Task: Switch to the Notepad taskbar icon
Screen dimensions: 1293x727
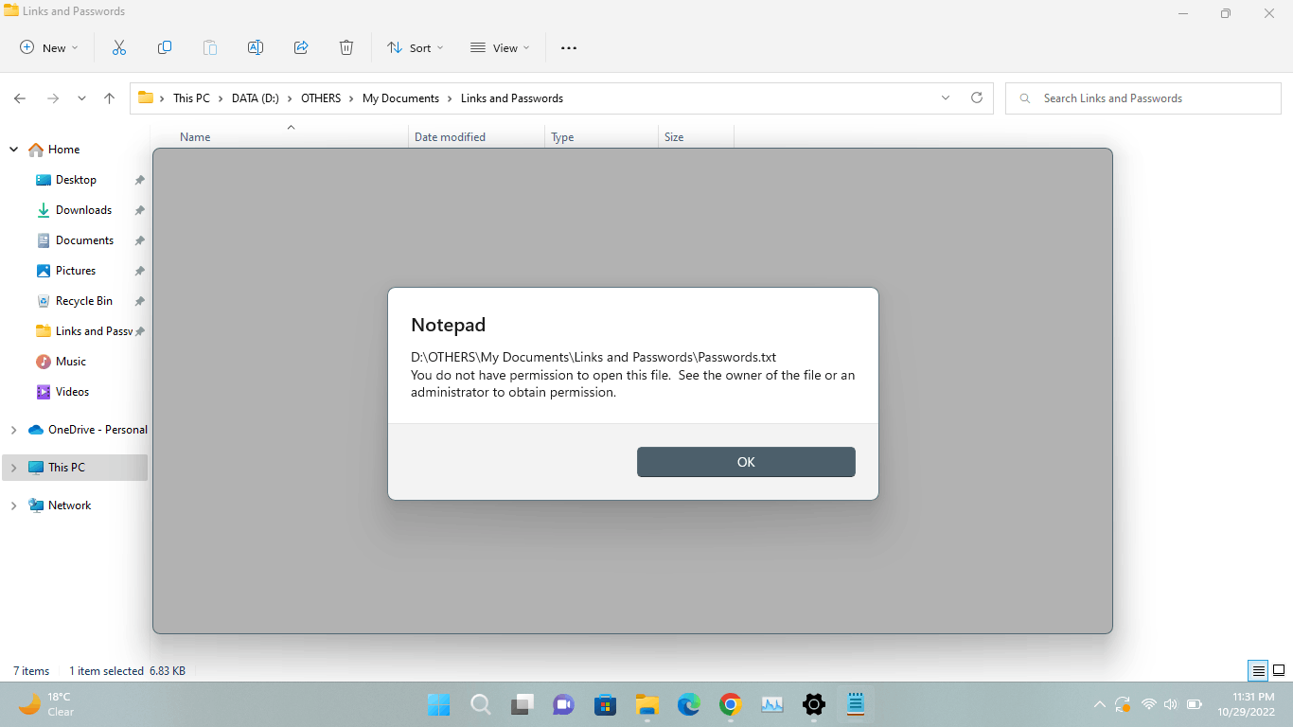Action: click(856, 704)
